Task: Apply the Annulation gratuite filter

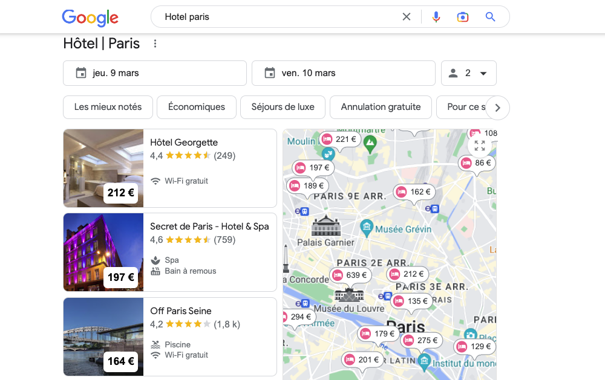Action: [x=381, y=107]
